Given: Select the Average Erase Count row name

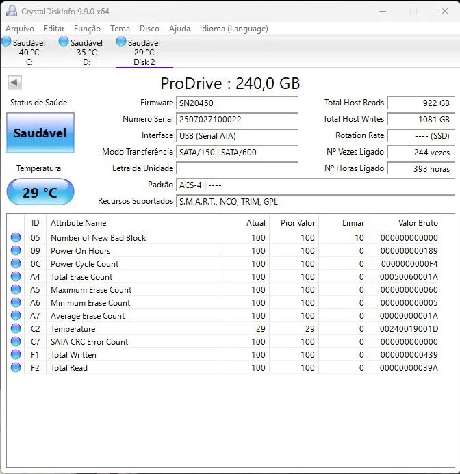Looking at the screenshot, I should coord(88,315).
